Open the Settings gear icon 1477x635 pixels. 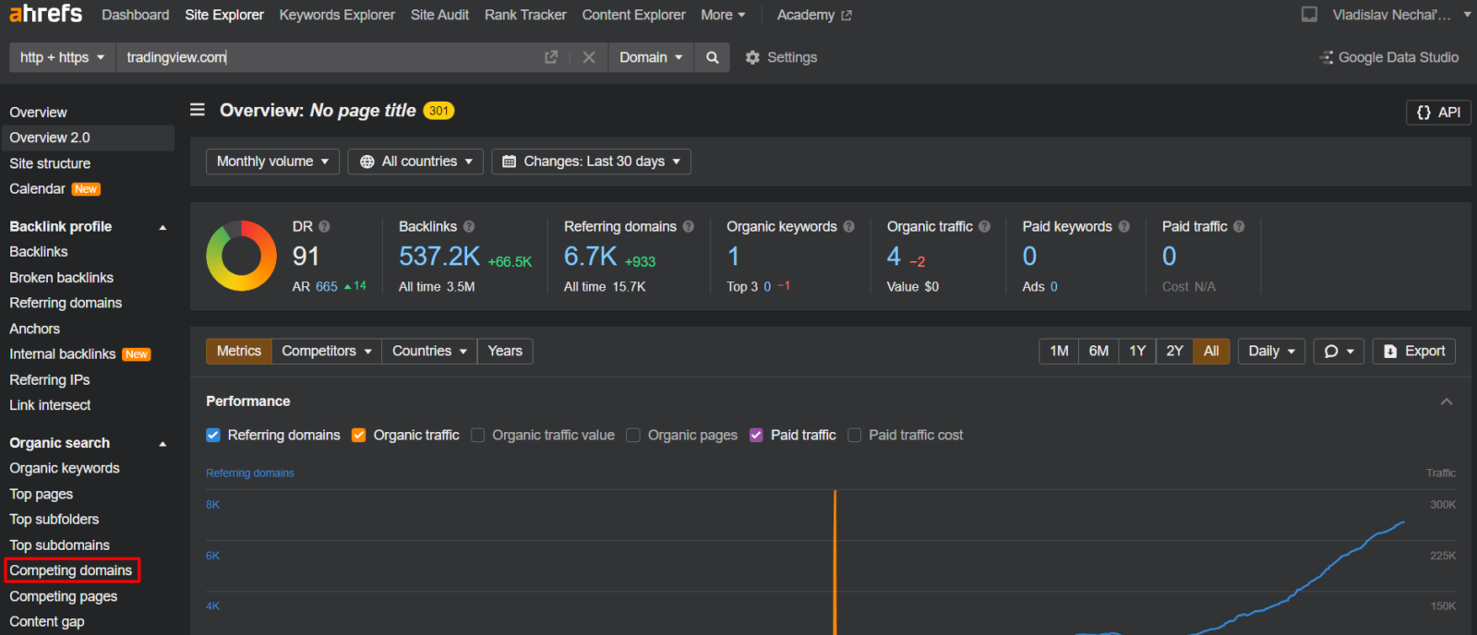(752, 57)
